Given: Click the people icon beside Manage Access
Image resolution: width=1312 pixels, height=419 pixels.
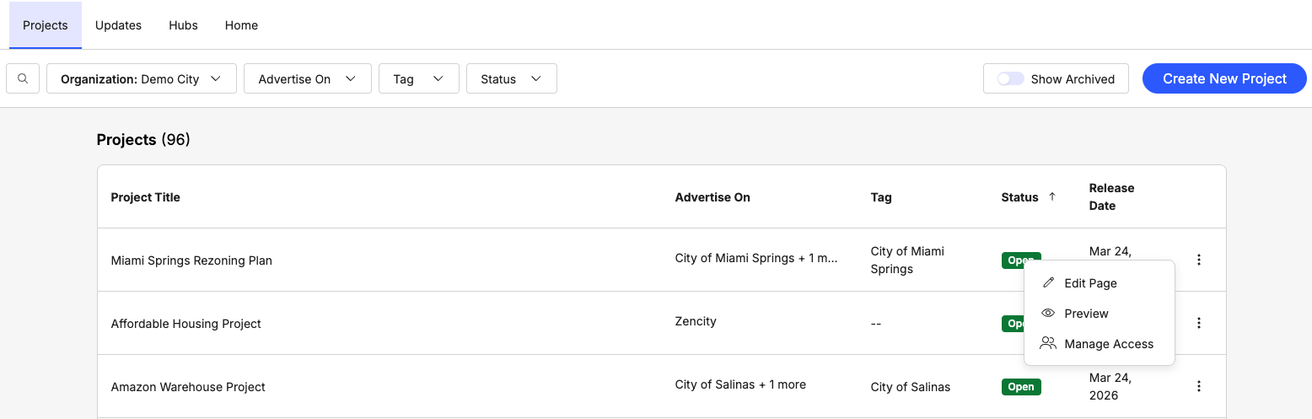Looking at the screenshot, I should click(1048, 344).
